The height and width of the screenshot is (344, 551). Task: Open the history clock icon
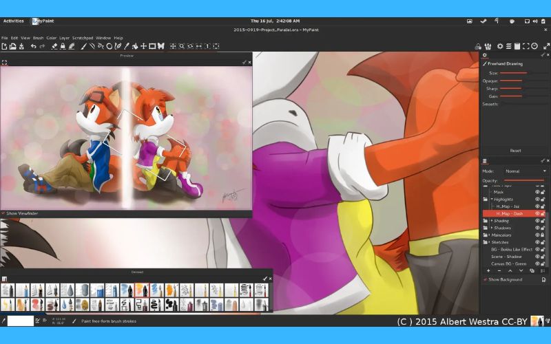[534, 46]
